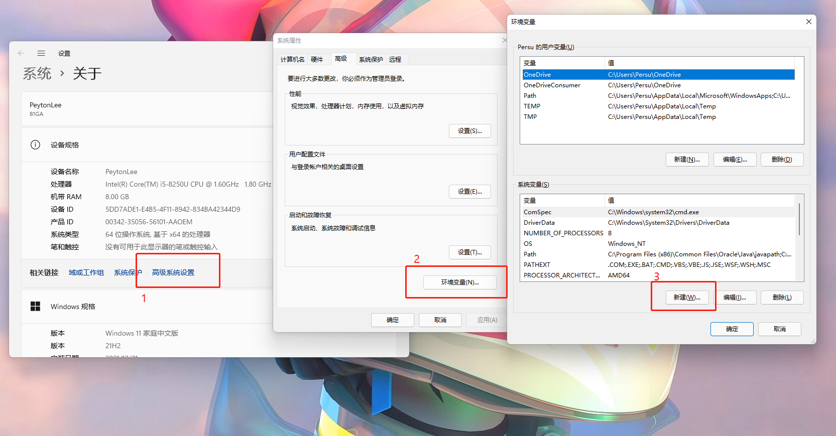Select the DriverData system variable
836x436 pixels.
pos(659,223)
